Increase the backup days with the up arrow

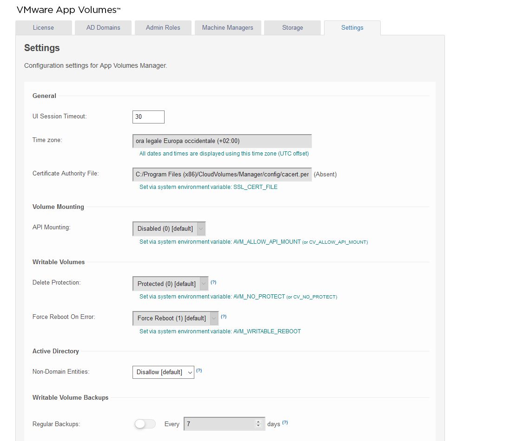click(258, 422)
